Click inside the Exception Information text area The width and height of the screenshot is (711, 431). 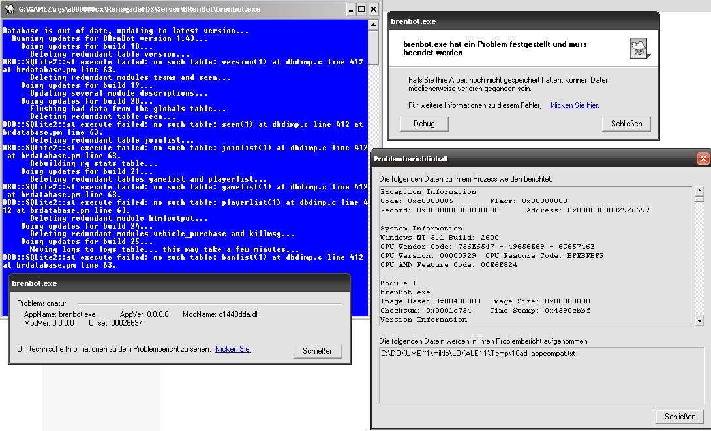click(x=535, y=255)
